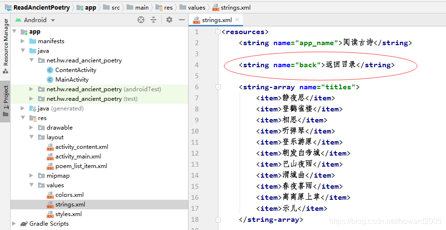The height and width of the screenshot is (230, 446).
Task: Click strings.xml in the breadcrumb
Action: 236,8
